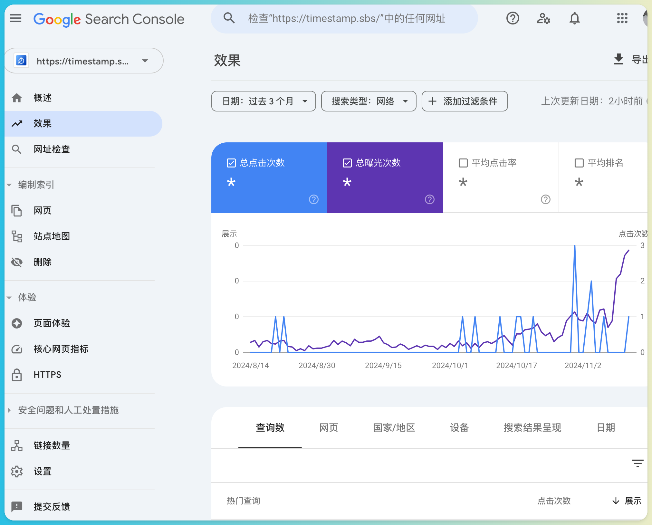Click the gear icon for 设置
This screenshot has width=652, height=525.
(x=17, y=471)
